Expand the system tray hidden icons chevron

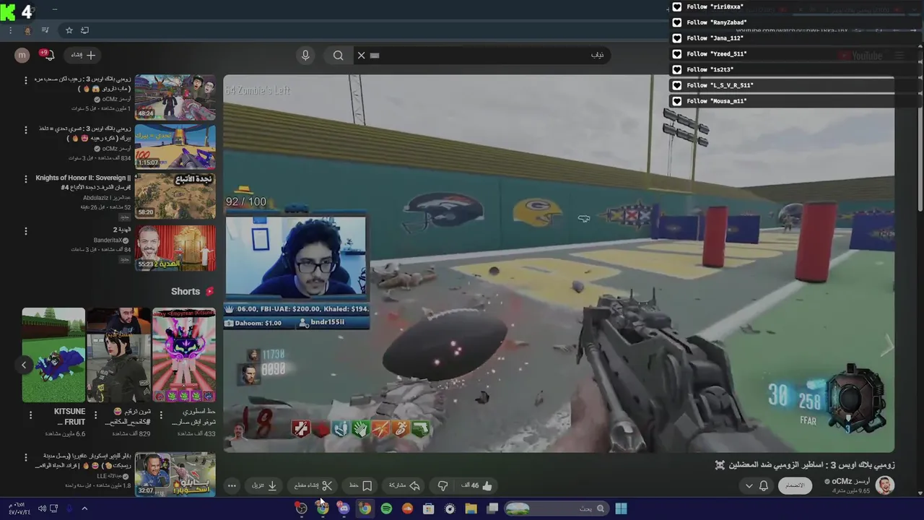84,508
